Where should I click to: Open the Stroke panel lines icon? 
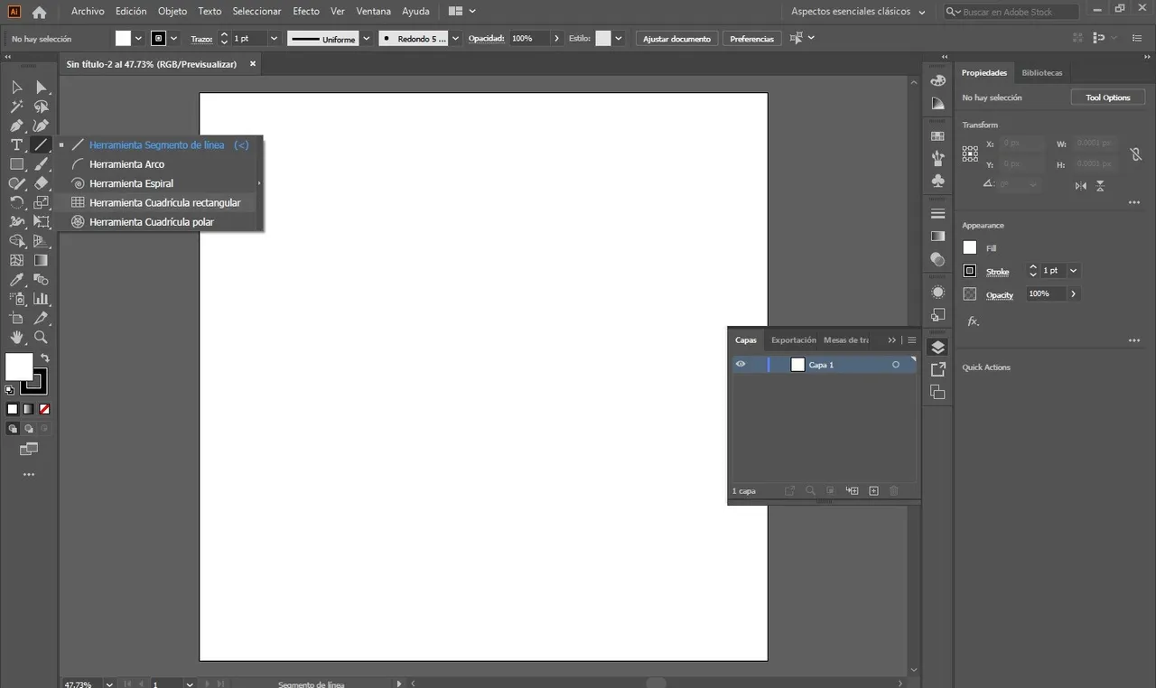[937, 214]
